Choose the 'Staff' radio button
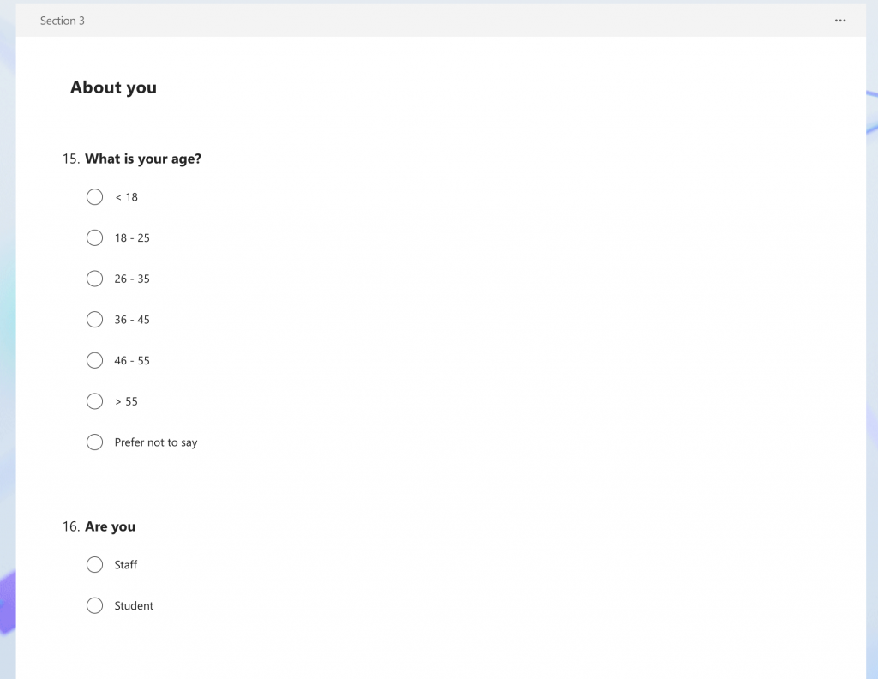This screenshot has width=878, height=679. click(x=94, y=565)
